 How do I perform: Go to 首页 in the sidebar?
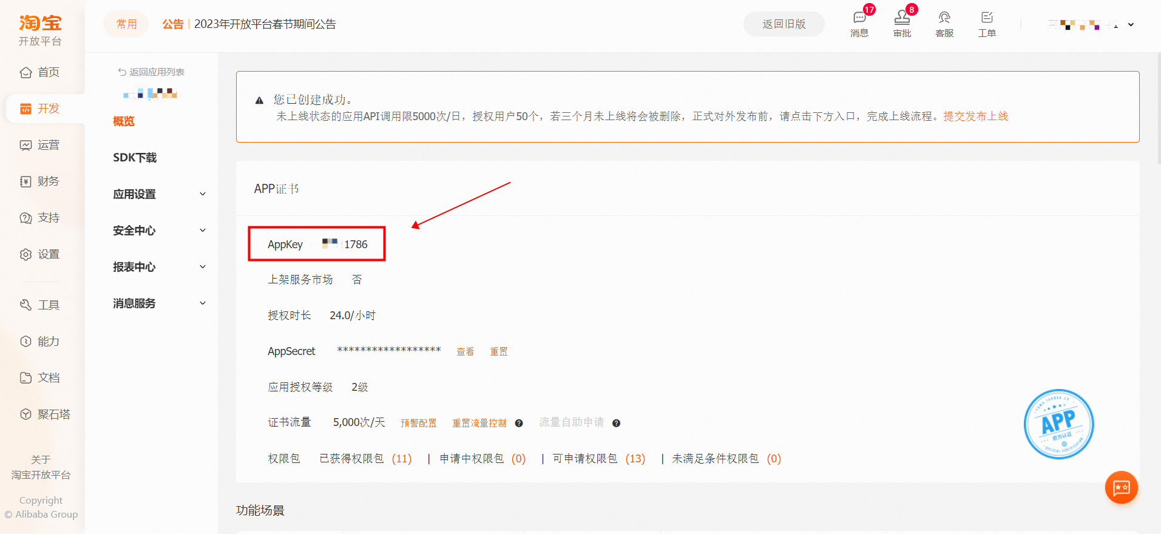[40, 72]
